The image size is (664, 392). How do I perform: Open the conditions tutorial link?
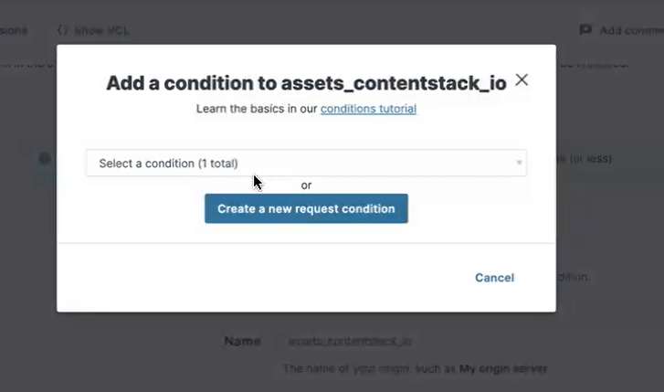coord(368,109)
